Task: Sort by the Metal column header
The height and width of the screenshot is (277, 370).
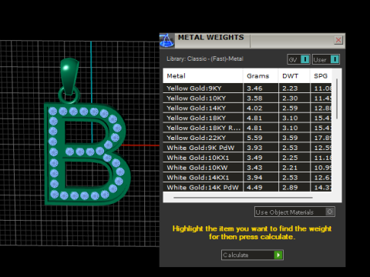Action: point(203,76)
